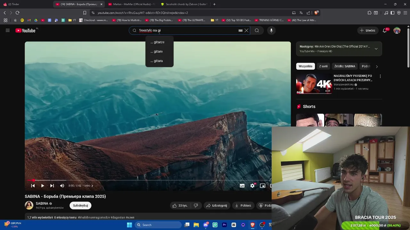Open the account avatar menu

[x=397, y=30]
